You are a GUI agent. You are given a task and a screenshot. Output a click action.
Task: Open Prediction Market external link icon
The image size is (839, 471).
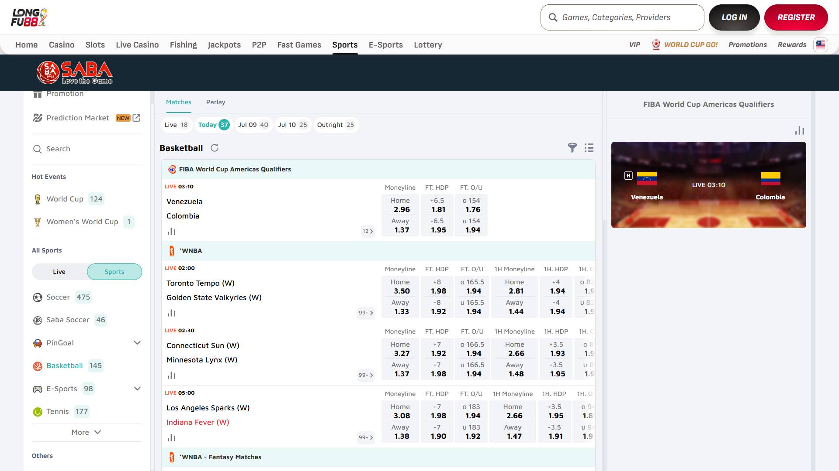coord(136,118)
